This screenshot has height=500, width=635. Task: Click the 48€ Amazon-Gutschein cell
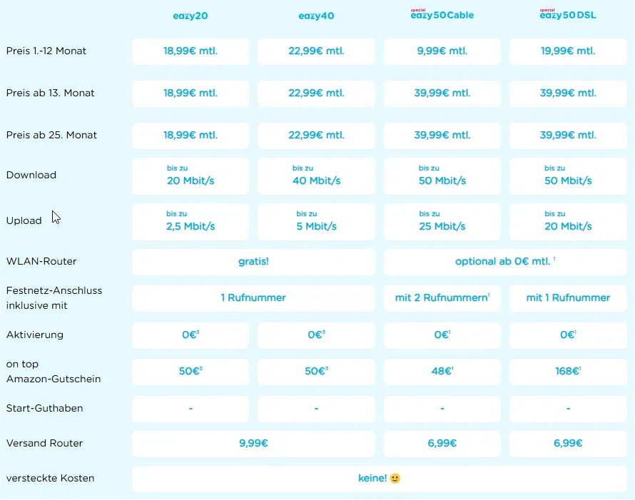(x=442, y=372)
